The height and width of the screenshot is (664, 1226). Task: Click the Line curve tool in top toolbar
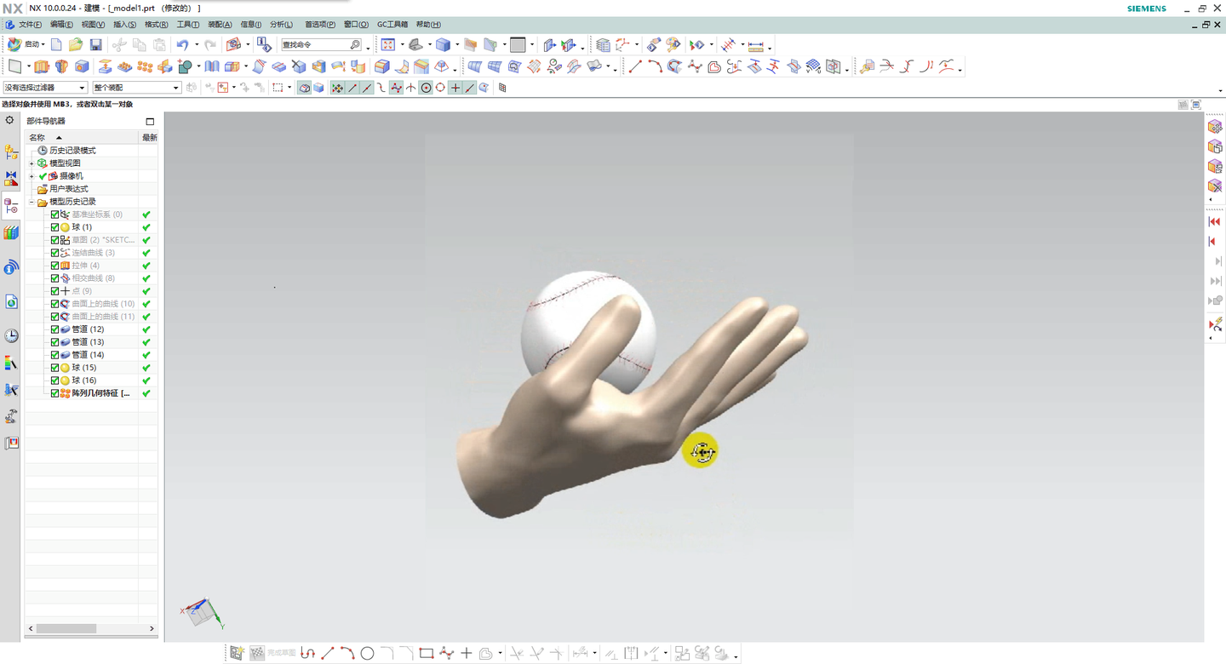click(x=635, y=66)
